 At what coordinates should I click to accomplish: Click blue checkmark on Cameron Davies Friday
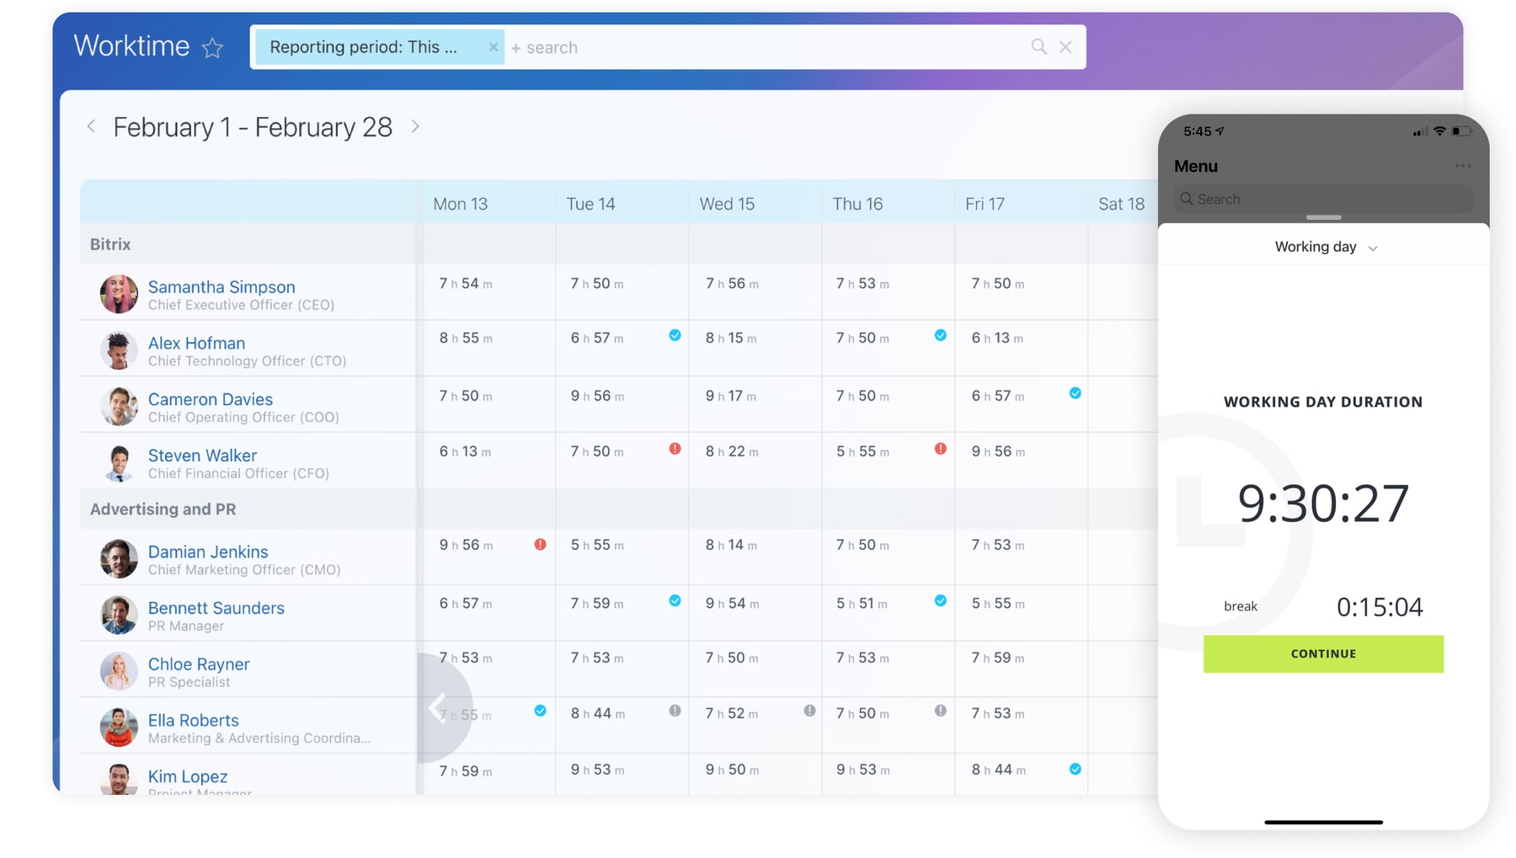pyautogui.click(x=1075, y=393)
